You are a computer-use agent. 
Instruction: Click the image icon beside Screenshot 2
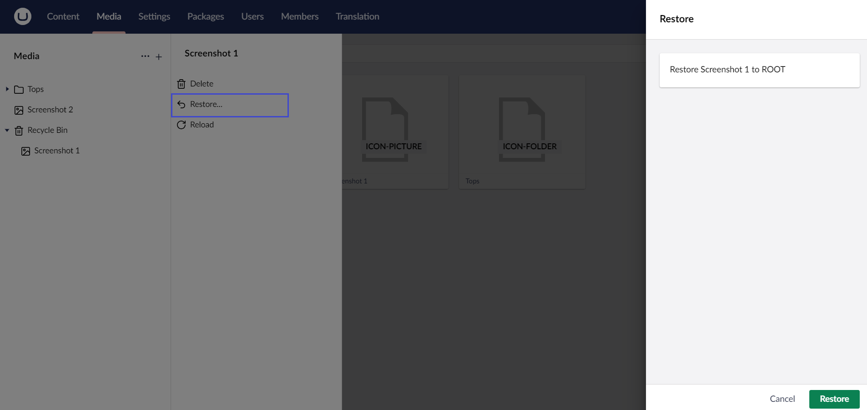point(19,110)
